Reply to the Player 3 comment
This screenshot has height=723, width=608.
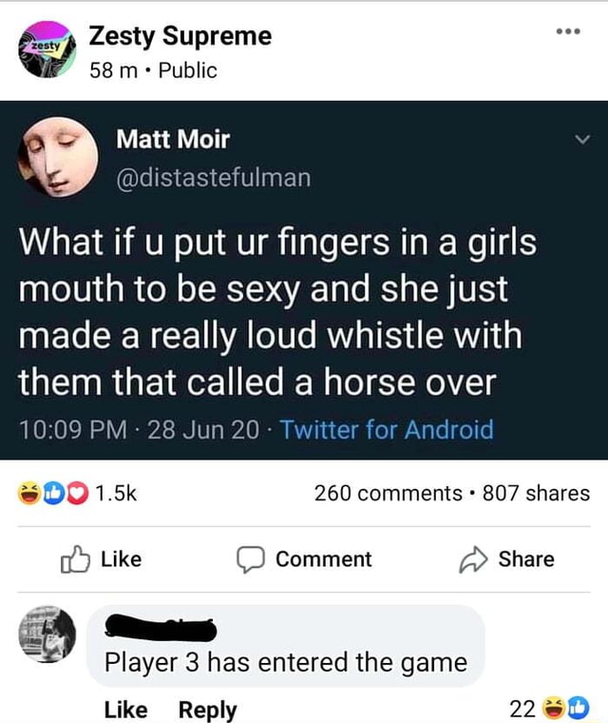(x=207, y=710)
